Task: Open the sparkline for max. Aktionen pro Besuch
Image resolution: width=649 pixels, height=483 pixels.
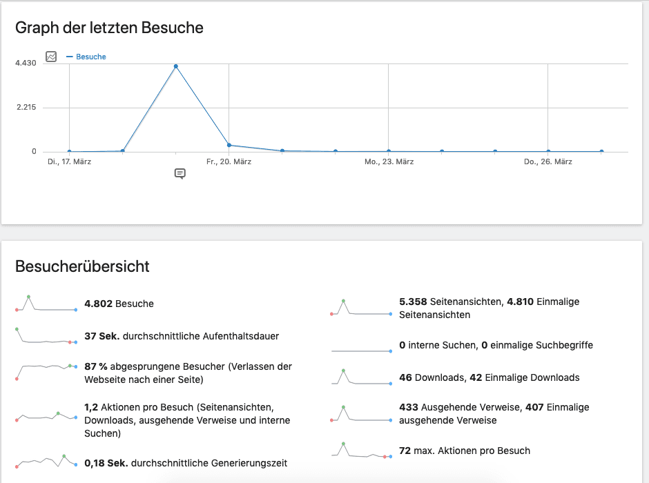Action: coord(361,450)
